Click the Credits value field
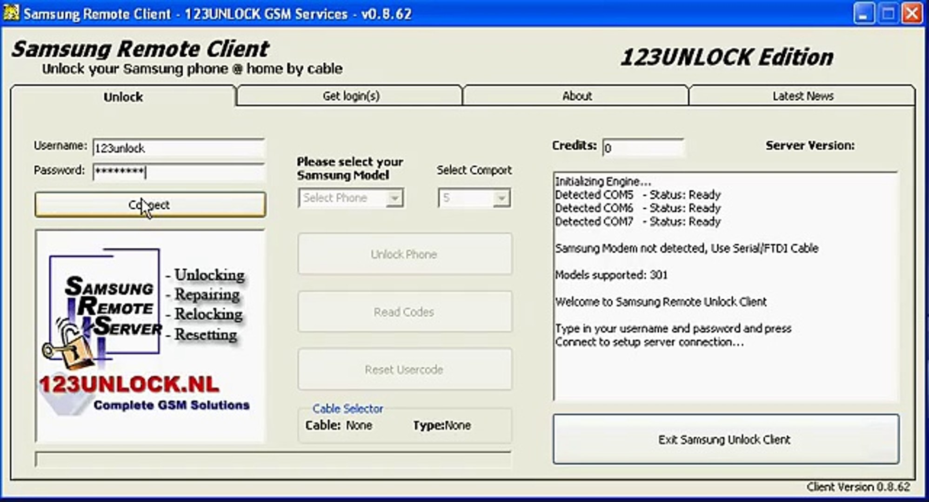Screen dimensions: 929x502 click(x=643, y=148)
